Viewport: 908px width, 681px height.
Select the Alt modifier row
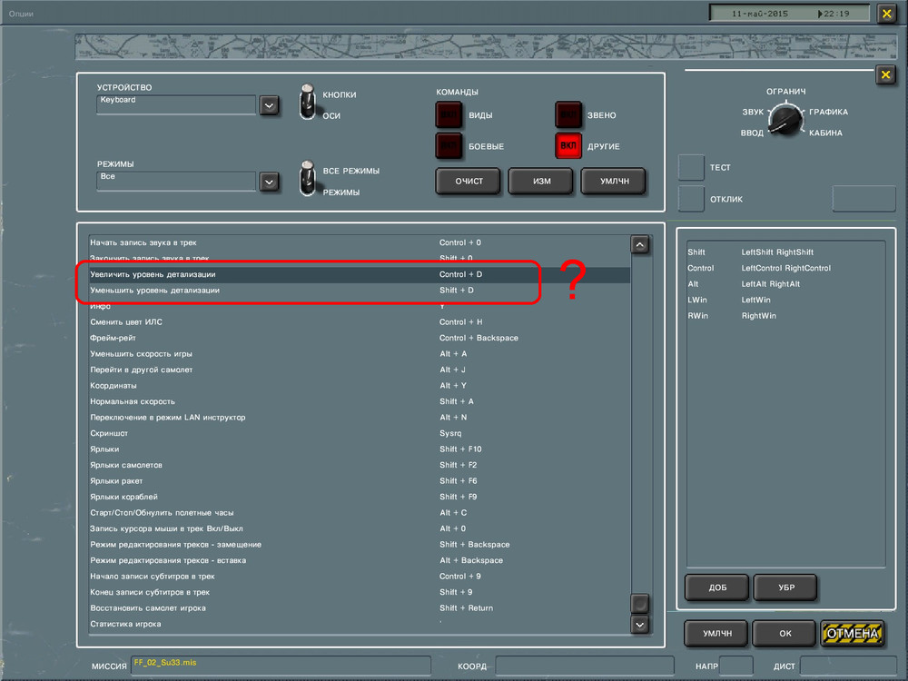point(785,283)
